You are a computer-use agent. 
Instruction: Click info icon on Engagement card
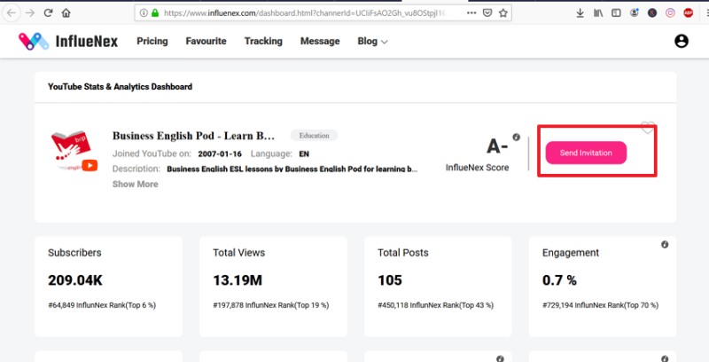tap(665, 244)
